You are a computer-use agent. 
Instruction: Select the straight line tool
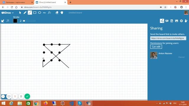[x=30, y=13]
